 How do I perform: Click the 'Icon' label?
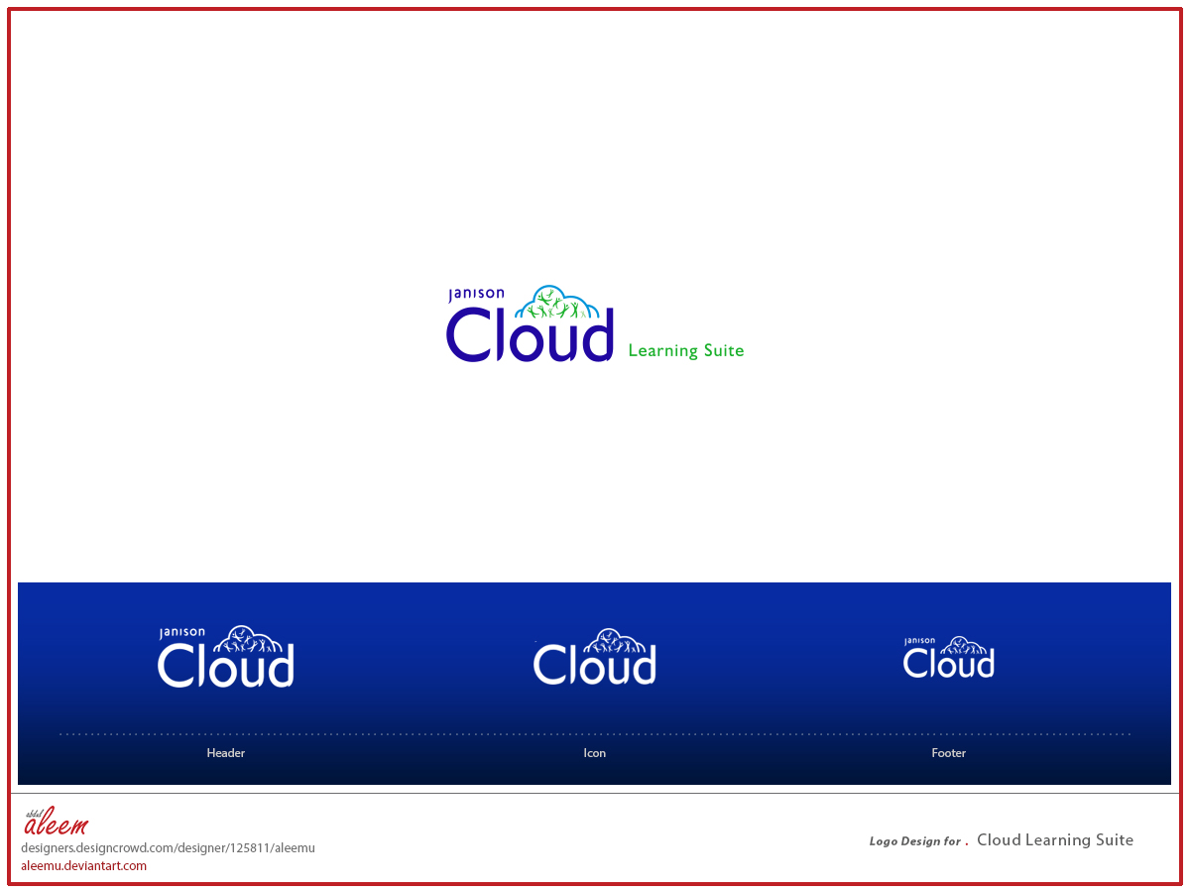595,753
